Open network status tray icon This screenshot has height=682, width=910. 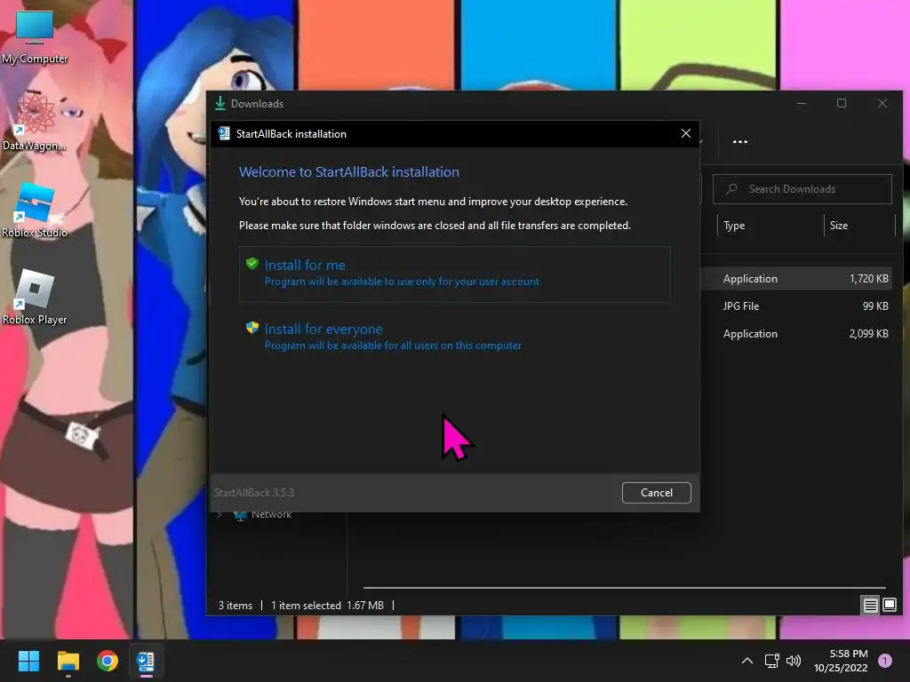tap(771, 661)
